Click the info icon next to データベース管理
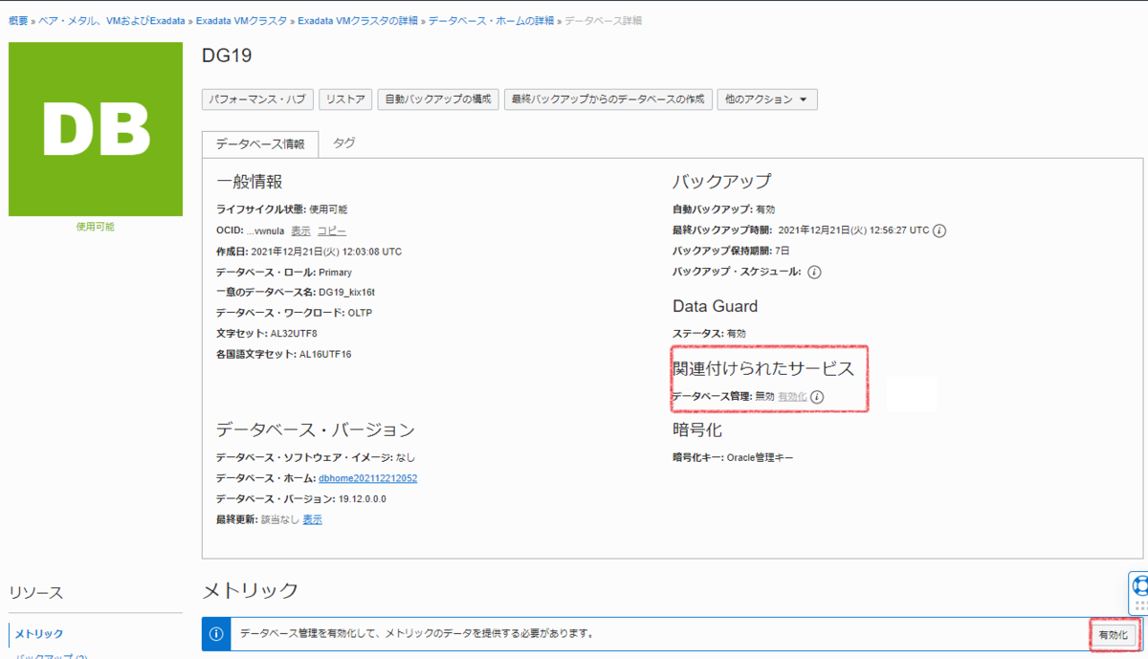Viewport: 1148px width, 659px height. pyautogui.click(x=817, y=396)
